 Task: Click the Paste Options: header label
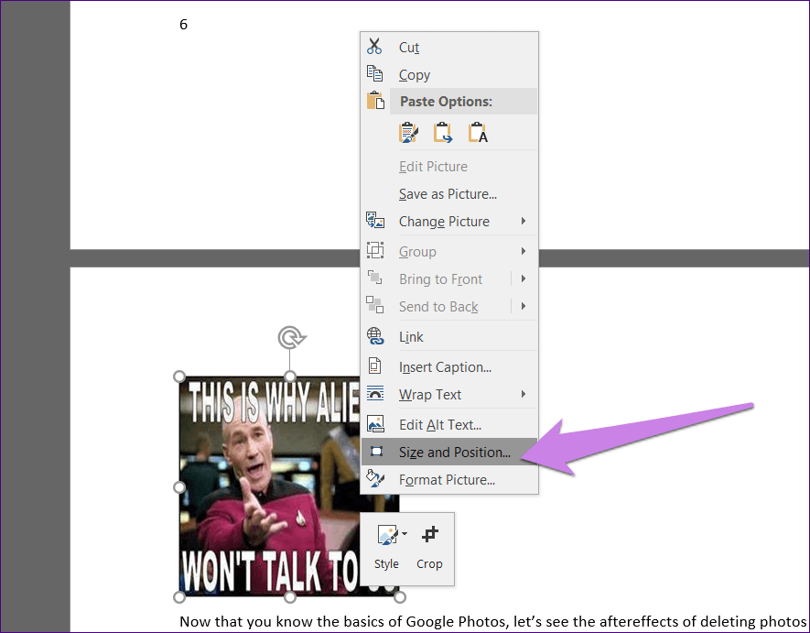coord(446,102)
